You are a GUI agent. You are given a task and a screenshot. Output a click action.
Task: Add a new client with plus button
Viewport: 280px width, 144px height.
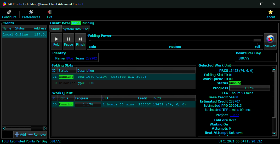[x=20, y=134]
